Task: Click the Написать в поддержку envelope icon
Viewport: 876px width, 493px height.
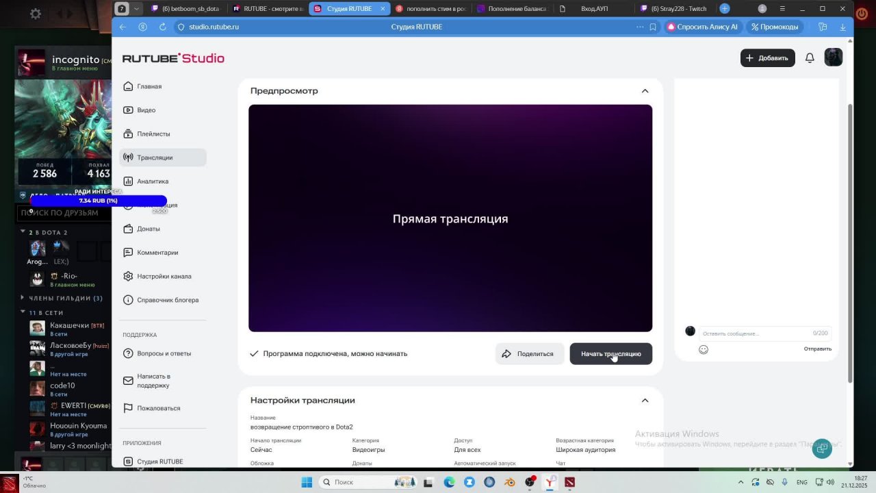Action: tap(128, 381)
